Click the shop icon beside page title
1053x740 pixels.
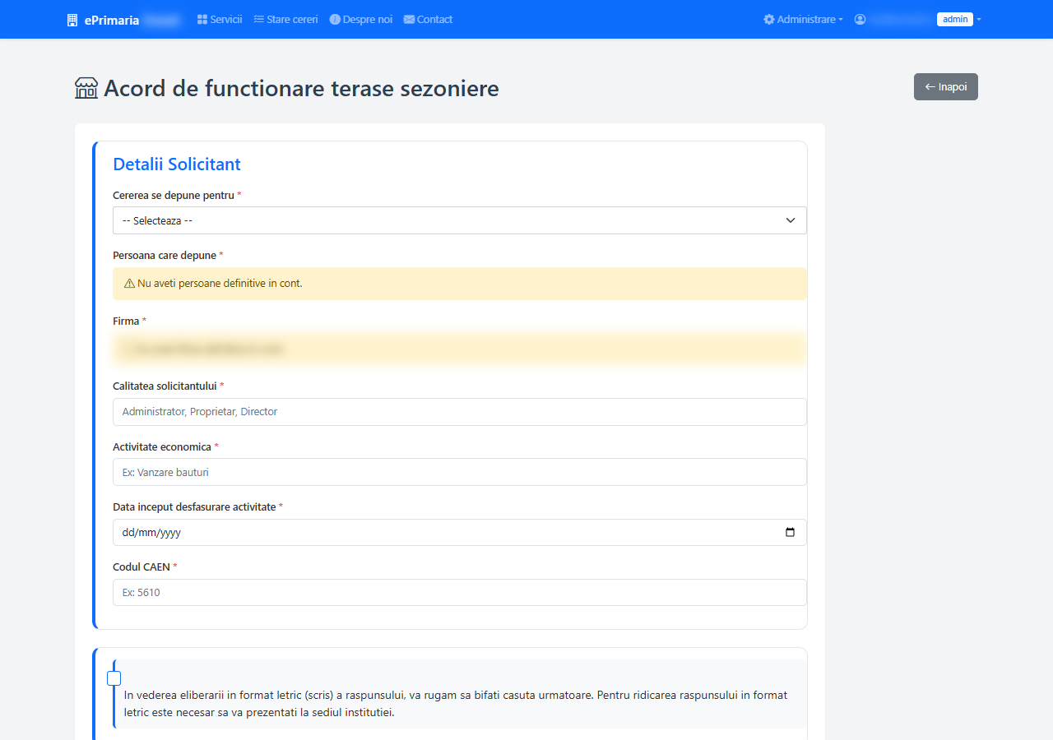coord(86,88)
